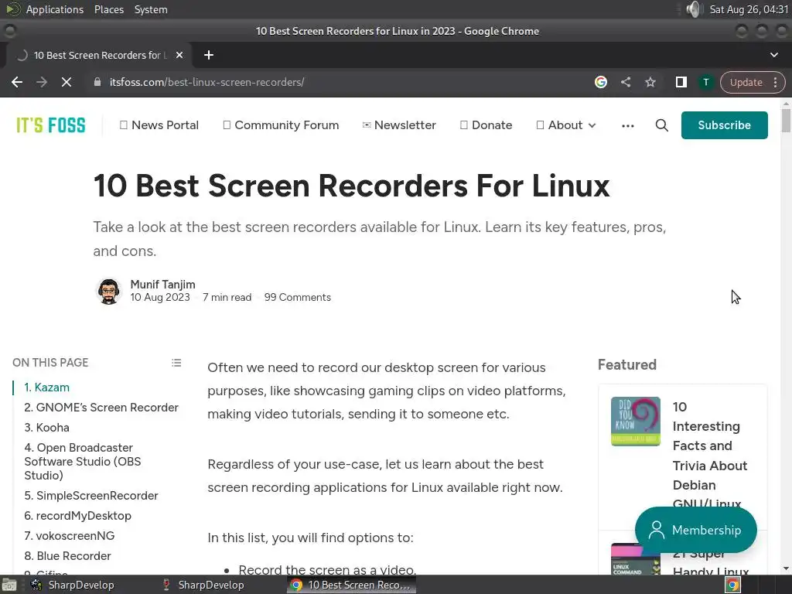Click the Chrome Update button
The image size is (792, 594).
(x=746, y=82)
